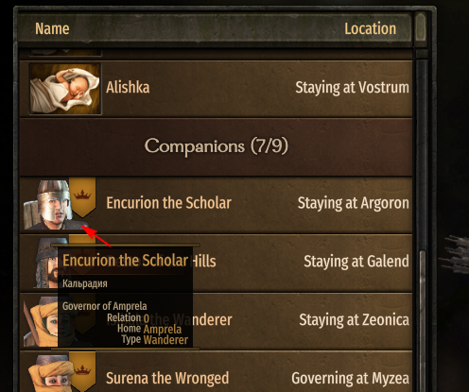Select the Alishka family member row
The height and width of the screenshot is (392, 469).
coord(216,89)
